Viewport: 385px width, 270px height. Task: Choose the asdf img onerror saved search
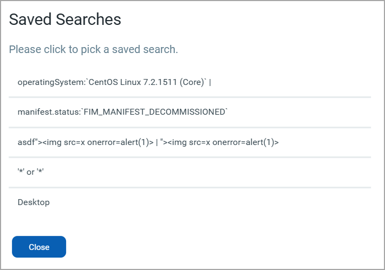click(x=190, y=142)
